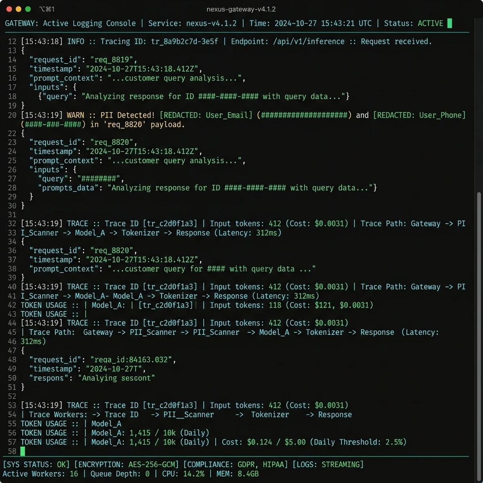Click 'Trace Path:' label on line 45
Viewport: 483px width, 483px height.
[52, 332]
